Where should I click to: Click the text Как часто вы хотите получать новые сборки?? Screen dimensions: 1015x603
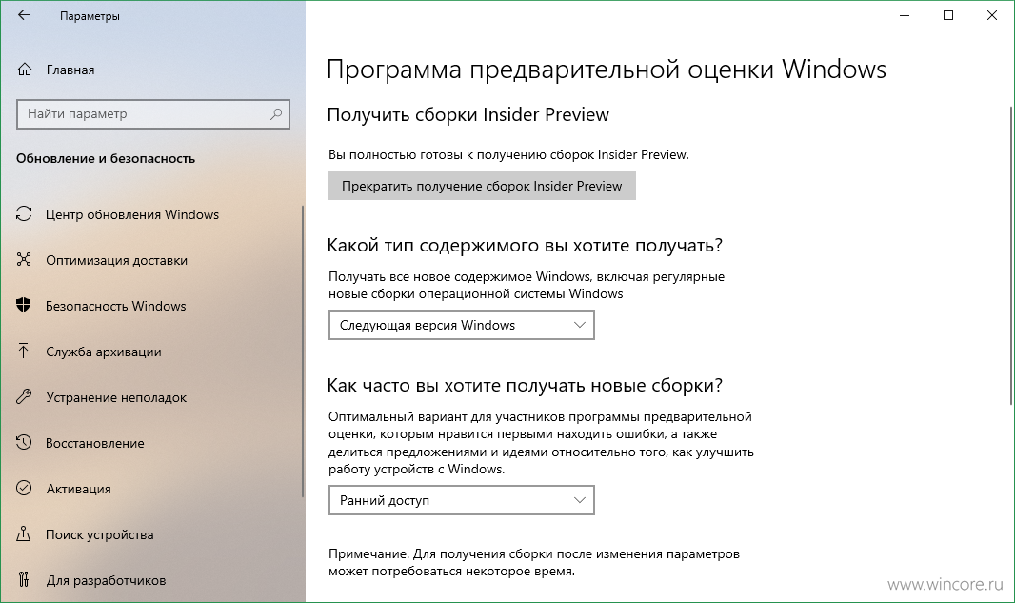point(525,386)
